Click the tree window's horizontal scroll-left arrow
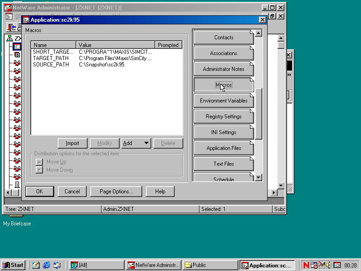This screenshot has width=361, height=271. point(8,192)
